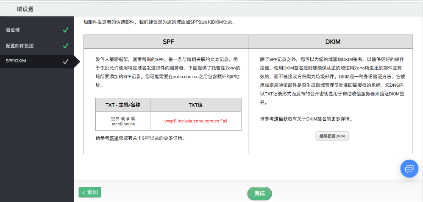The image size is (423, 202).
Task: Select the SPF/DKIM step in sidebar
Action: tap(16, 61)
